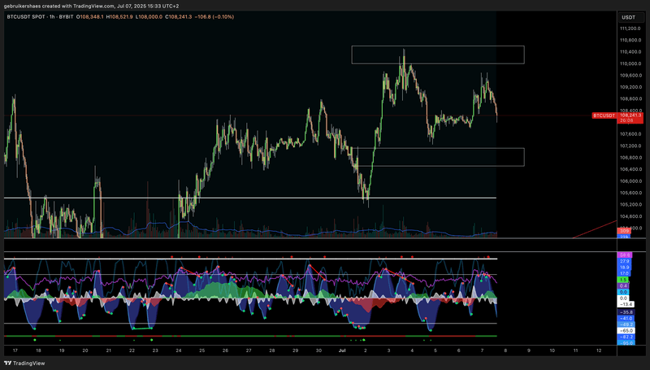Click the red BTCUSDT price line label
This screenshot has height=370, width=650.
[604, 115]
